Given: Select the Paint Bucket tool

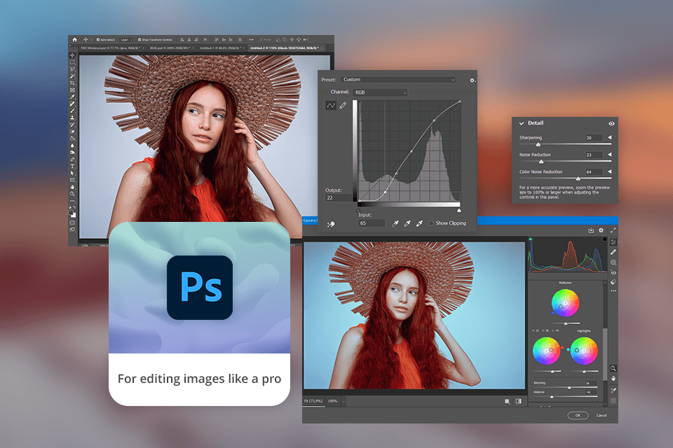Looking at the screenshot, I should tap(72, 139).
